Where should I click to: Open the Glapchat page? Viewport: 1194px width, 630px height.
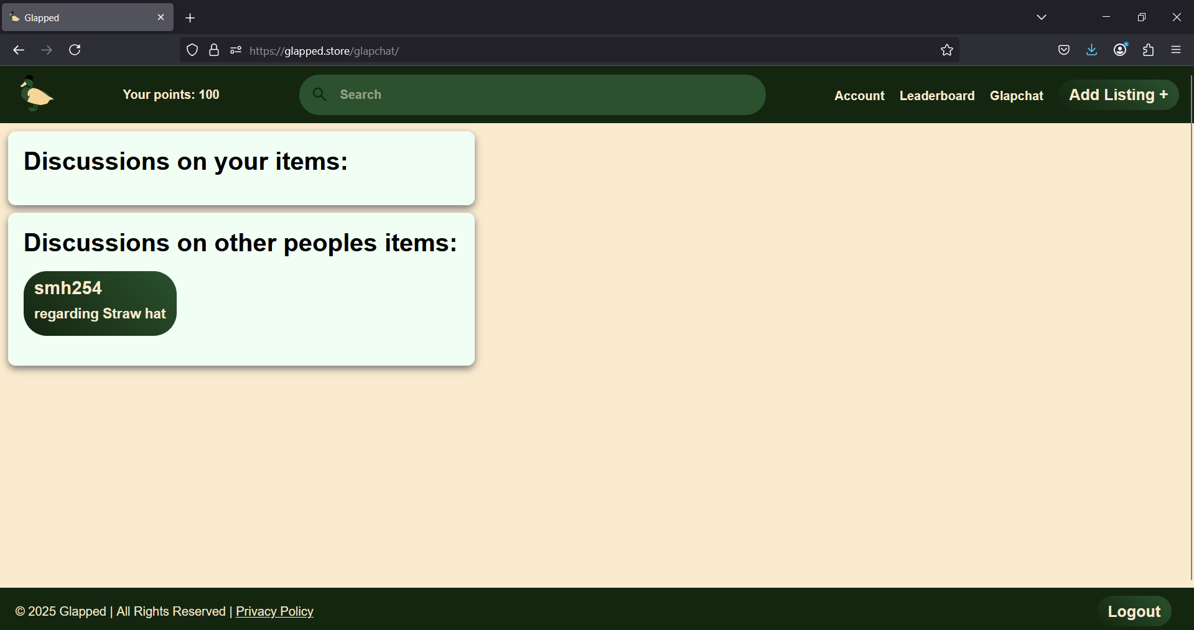pyautogui.click(x=1017, y=96)
